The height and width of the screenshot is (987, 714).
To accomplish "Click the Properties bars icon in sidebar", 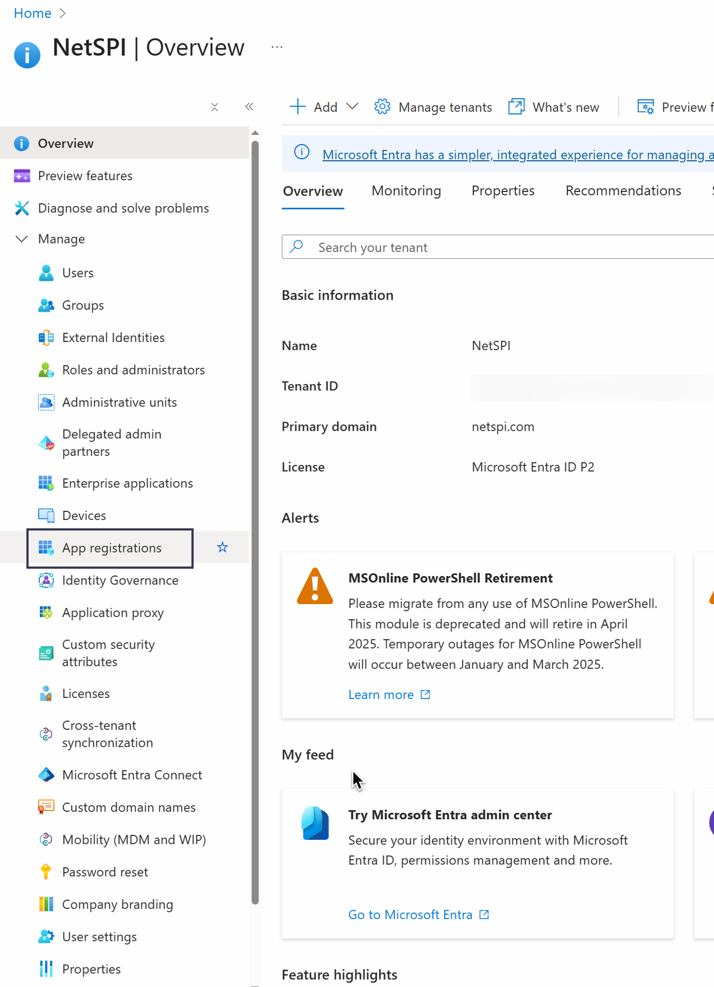I will click(46, 969).
